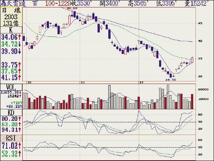This screenshot has height=161, width=214.
Task: Open the K indicator panel label
Action: click(x=11, y=30)
